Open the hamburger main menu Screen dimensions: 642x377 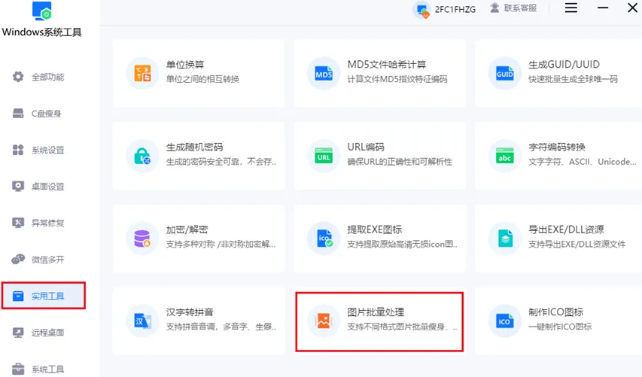571,8
